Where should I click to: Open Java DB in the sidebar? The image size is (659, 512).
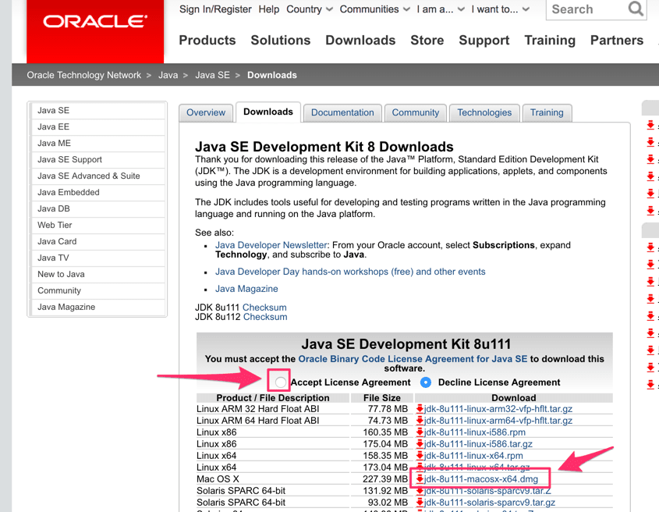(98, 208)
